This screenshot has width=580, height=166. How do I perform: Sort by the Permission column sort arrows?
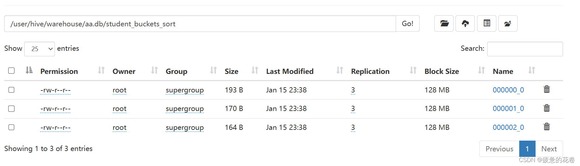point(101,71)
